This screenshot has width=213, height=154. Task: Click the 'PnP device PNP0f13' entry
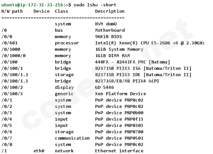click(x=119, y=119)
